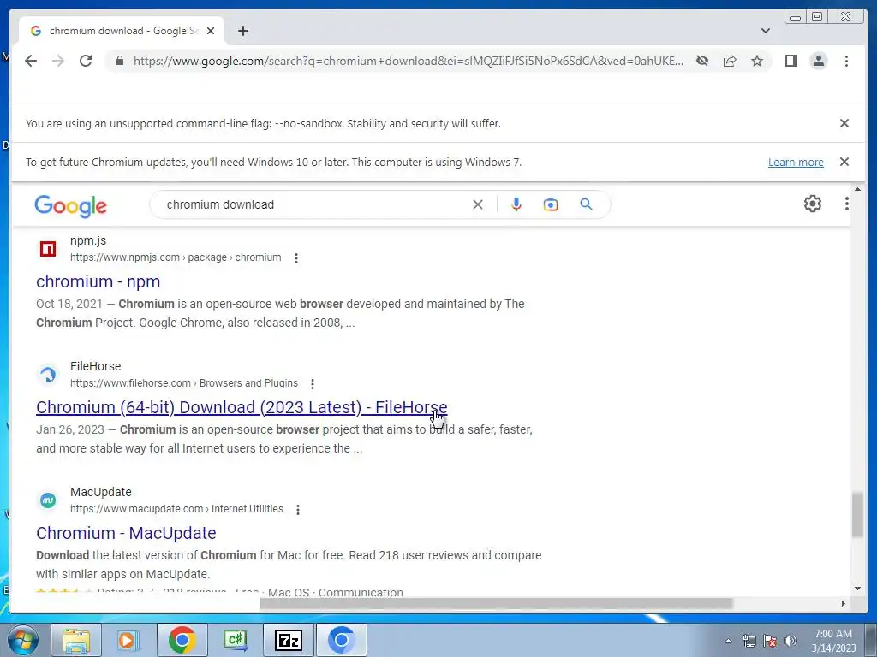Click the third-party cookies eye icon
The image size is (877, 657).
(x=702, y=61)
